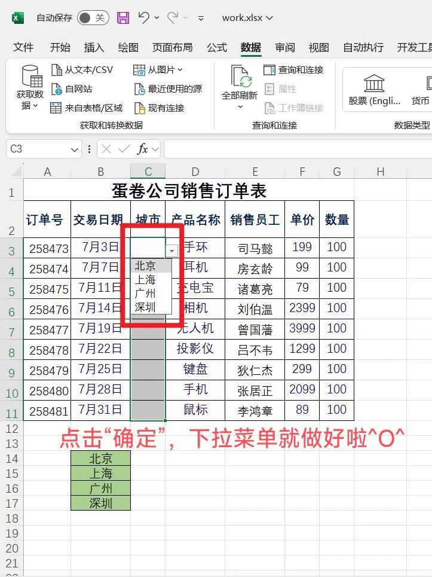Choose 深圳 from the dropdown list
The image size is (432, 577).
151,307
